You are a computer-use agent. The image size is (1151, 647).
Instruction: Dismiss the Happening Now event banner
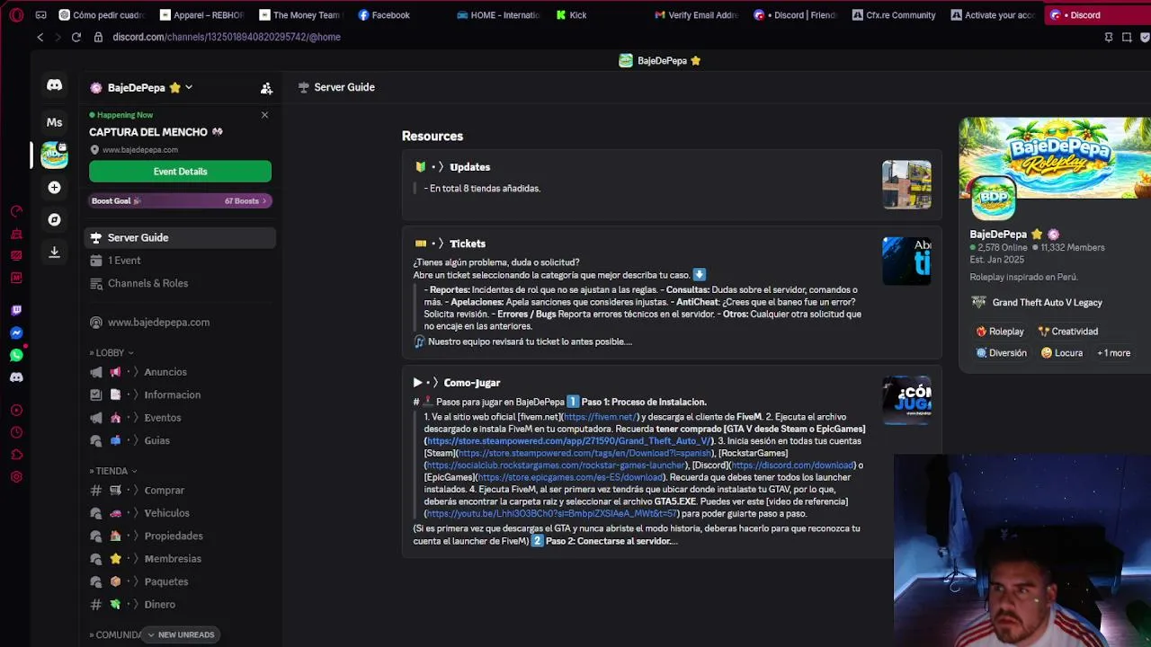pyautogui.click(x=264, y=115)
